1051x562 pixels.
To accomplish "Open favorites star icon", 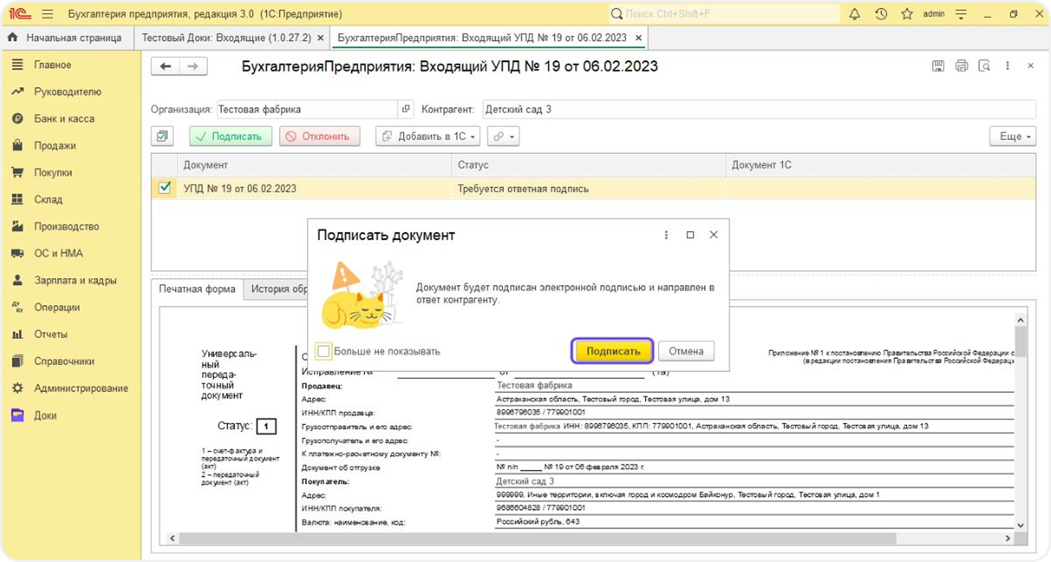I will [907, 14].
